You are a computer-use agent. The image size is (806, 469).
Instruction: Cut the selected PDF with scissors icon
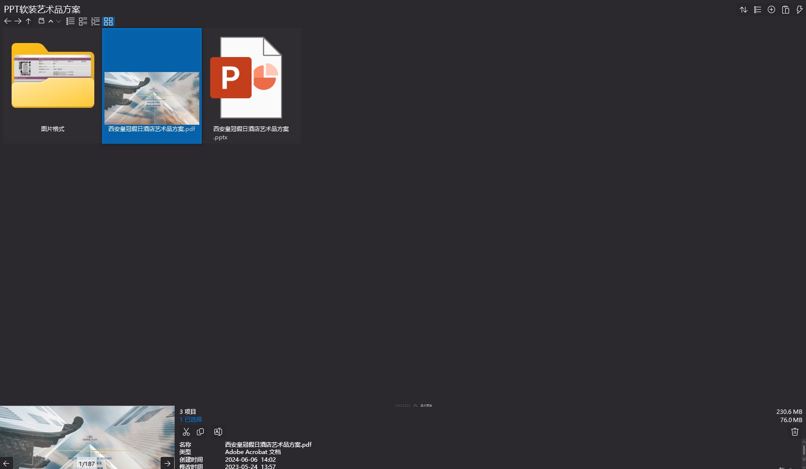[x=186, y=432]
